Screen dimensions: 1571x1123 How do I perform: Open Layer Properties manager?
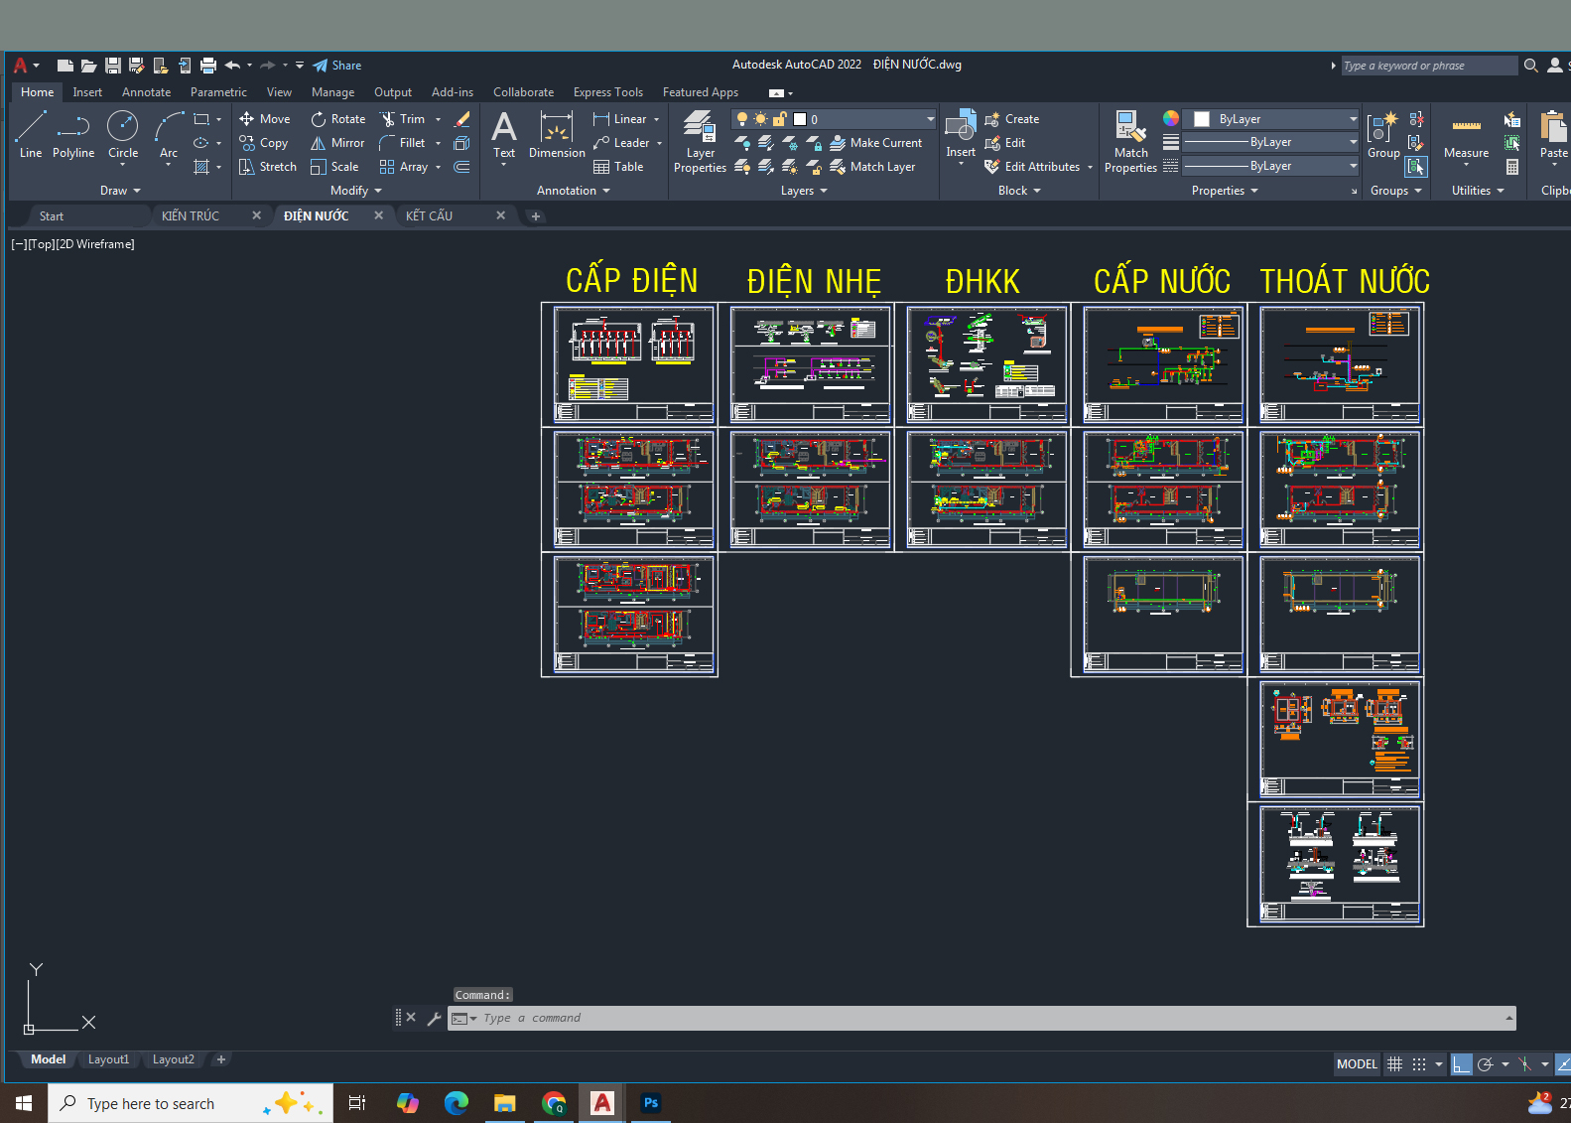tap(700, 141)
